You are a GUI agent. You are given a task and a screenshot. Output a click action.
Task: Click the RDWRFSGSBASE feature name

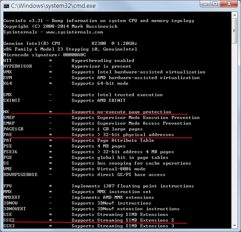[20, 175]
